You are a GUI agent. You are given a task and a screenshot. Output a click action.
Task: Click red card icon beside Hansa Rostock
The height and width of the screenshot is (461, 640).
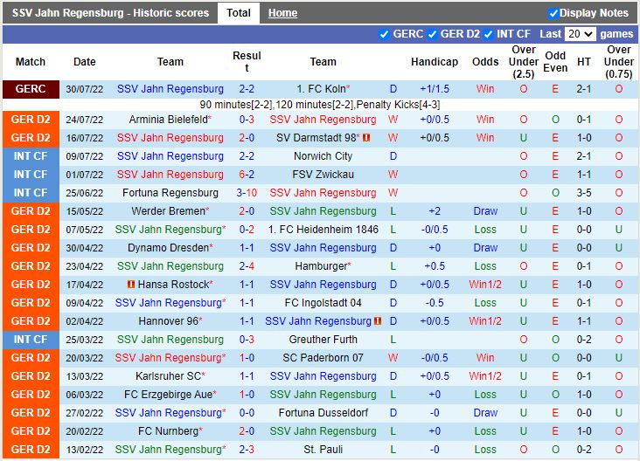pos(131,284)
